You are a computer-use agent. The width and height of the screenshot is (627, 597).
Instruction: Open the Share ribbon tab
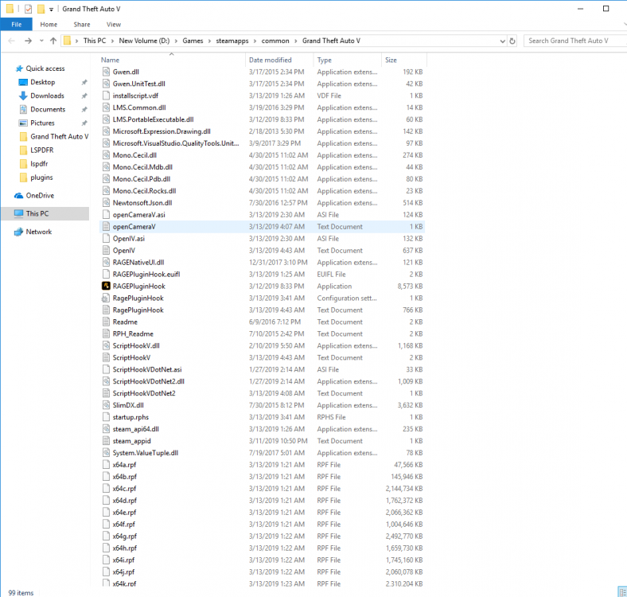[x=82, y=25]
